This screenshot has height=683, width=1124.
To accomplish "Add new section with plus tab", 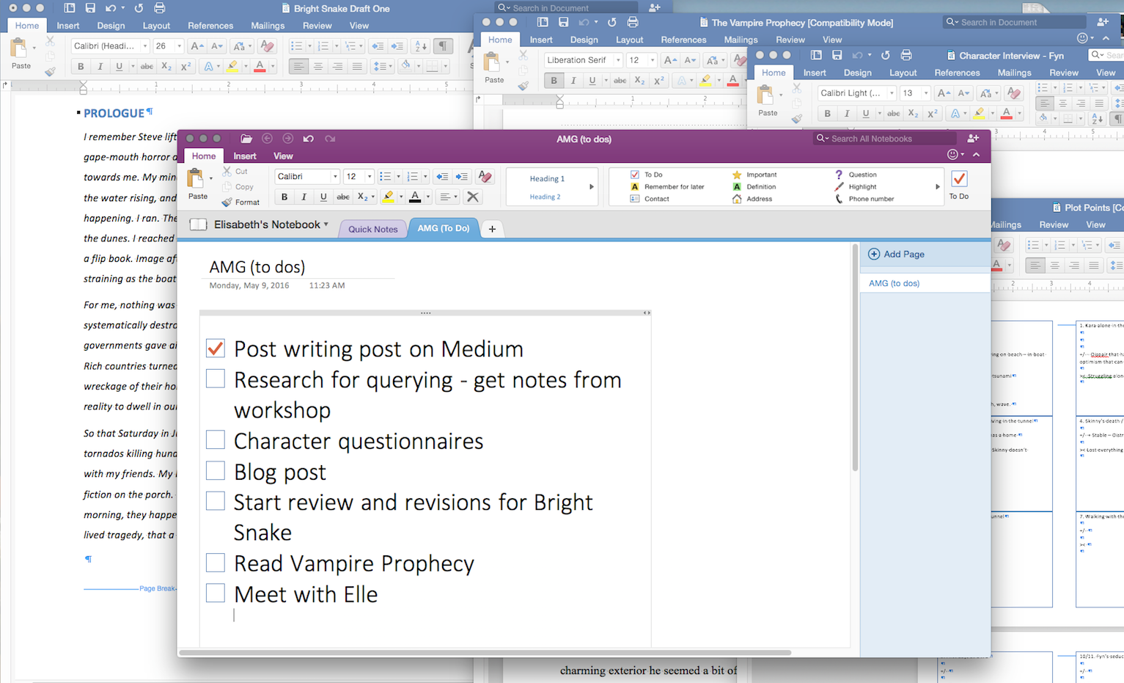I will pyautogui.click(x=492, y=229).
